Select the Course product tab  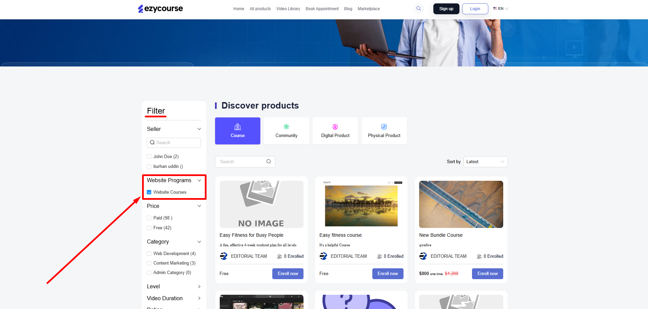point(238,131)
